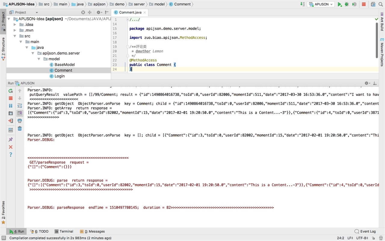Click UTF-8 encoding in status bar

[362, 238]
